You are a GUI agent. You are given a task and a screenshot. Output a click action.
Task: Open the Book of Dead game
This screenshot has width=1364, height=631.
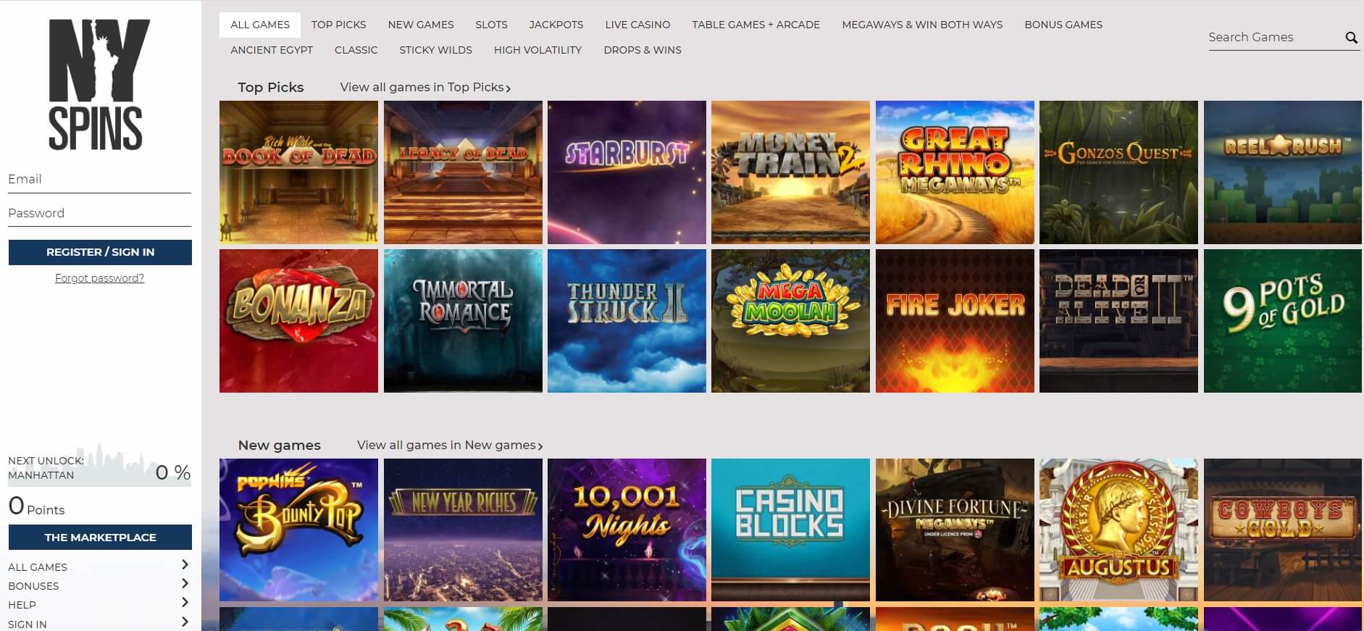pos(298,172)
